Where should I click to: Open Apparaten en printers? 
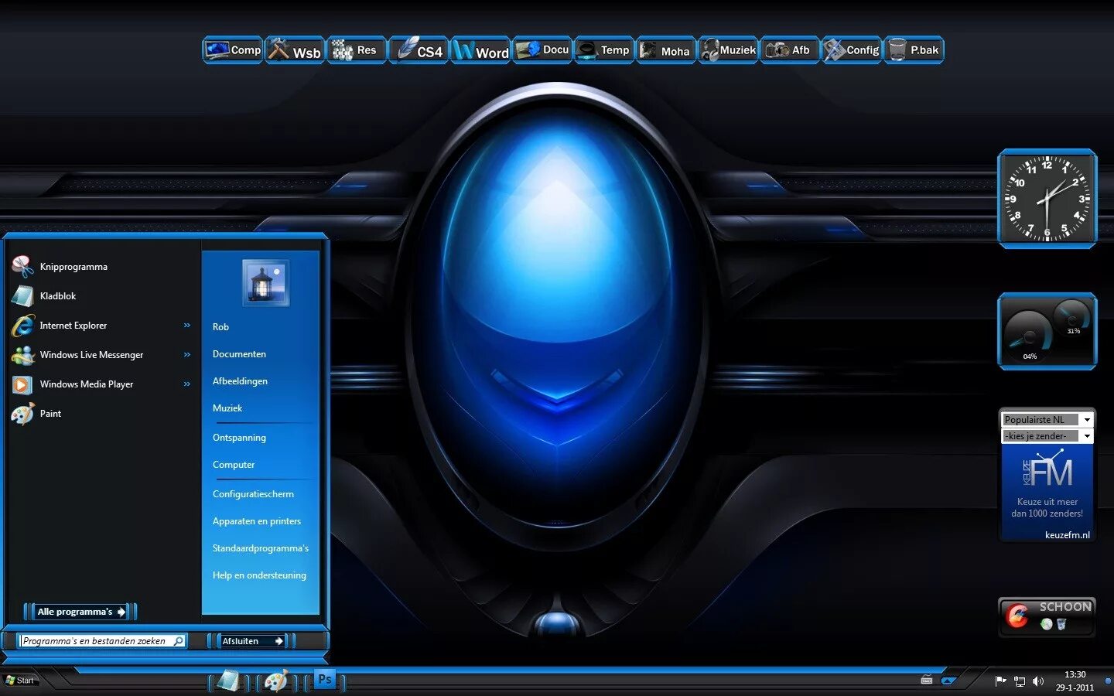257,521
